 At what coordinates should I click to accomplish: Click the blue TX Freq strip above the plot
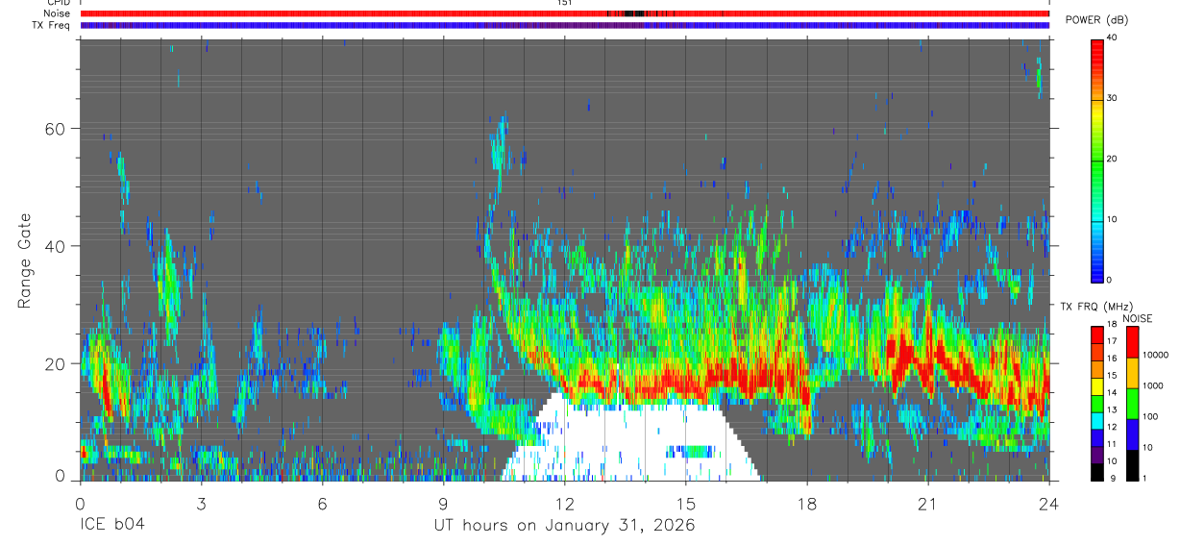[564, 25]
